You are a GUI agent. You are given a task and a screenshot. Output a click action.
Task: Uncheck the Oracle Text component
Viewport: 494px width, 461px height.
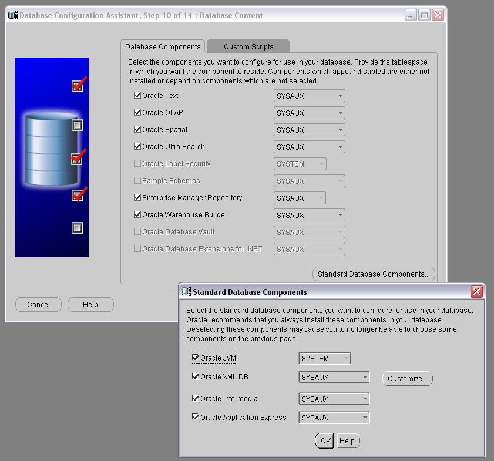(137, 96)
